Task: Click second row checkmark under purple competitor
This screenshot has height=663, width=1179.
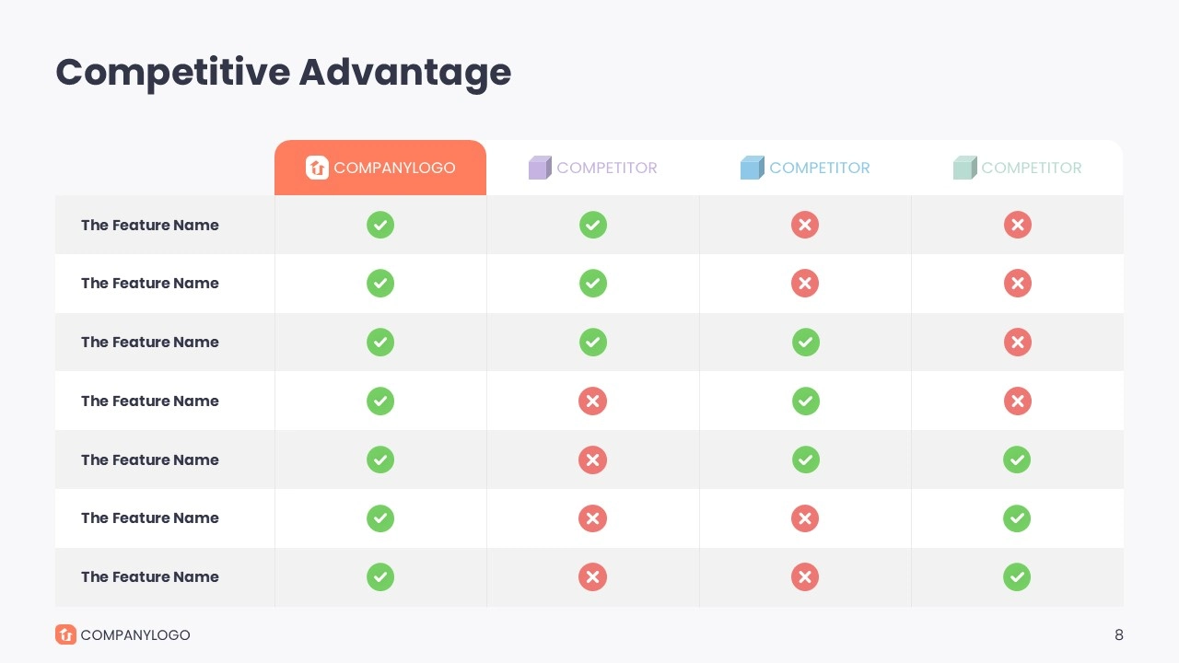Action: coord(592,284)
